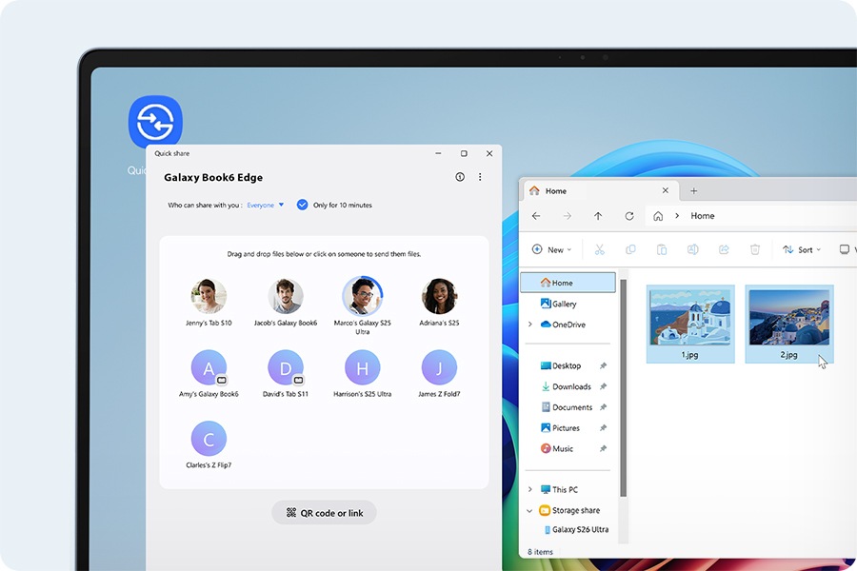Unpin Documents using its pin icon
The image size is (857, 571).
click(603, 407)
